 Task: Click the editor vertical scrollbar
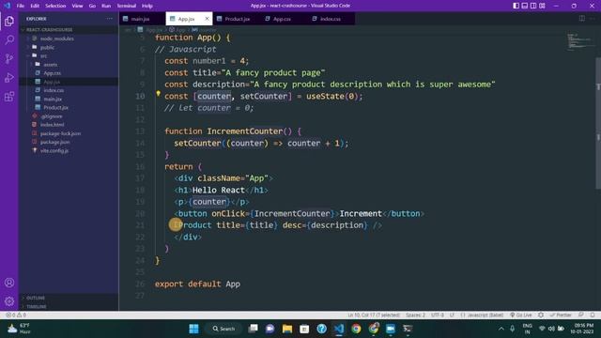[598, 123]
